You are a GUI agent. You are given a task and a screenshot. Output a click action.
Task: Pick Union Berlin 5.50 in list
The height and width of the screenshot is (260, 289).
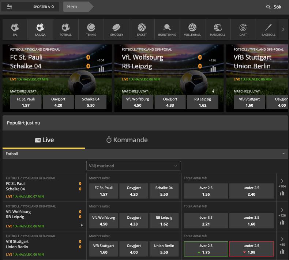164,249
